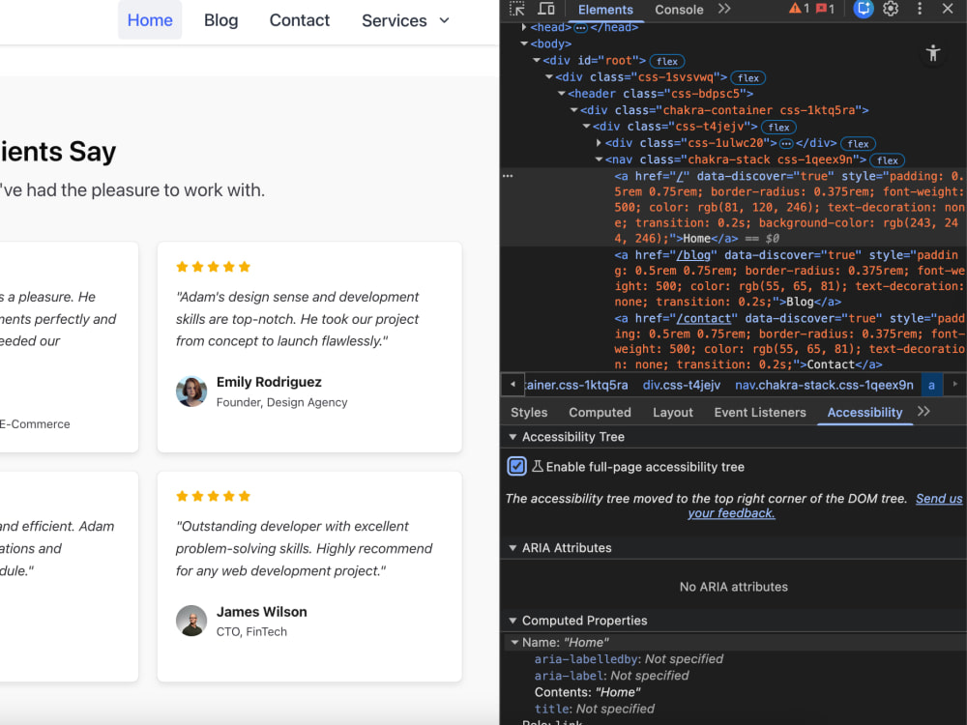
Task: Click James Wilson's avatar
Action: point(191,621)
